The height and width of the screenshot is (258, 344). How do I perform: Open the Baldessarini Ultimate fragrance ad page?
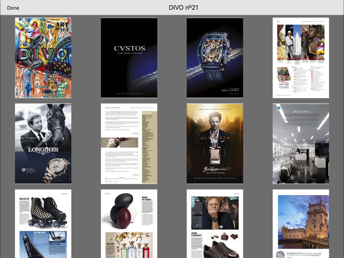point(215,144)
